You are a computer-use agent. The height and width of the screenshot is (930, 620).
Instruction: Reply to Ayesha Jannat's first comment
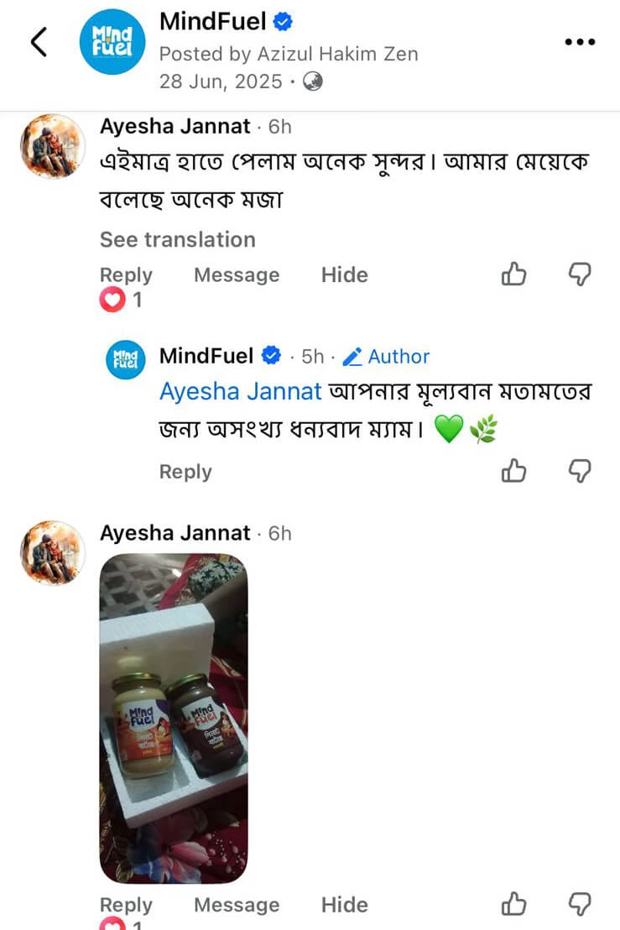tap(126, 275)
